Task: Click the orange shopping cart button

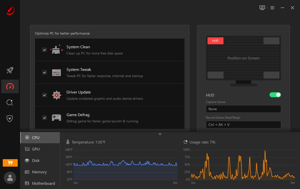Action: [10, 163]
